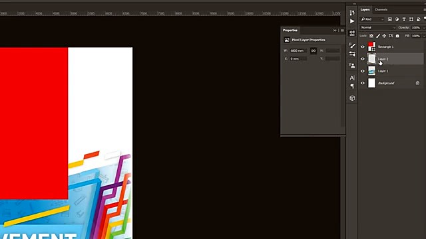Select the Rectangle 1 layer name

tap(386, 46)
